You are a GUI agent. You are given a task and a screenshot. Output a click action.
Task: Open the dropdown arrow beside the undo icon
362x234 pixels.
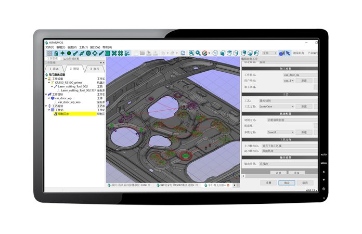point(167,54)
